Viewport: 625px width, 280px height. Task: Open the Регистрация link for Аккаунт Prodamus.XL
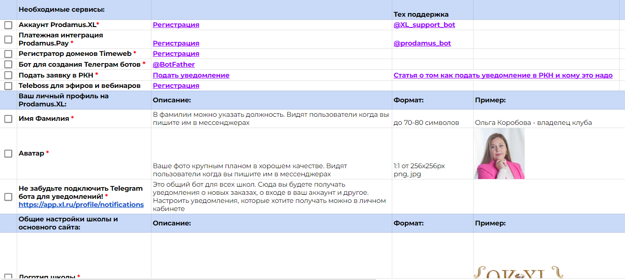(176, 25)
